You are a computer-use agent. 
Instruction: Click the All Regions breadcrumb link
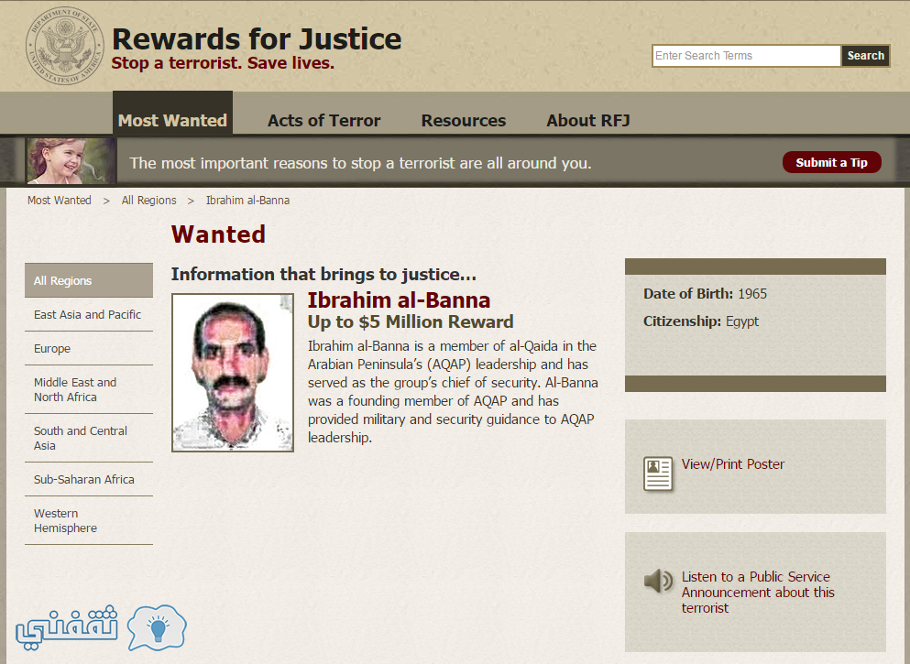[x=148, y=200]
